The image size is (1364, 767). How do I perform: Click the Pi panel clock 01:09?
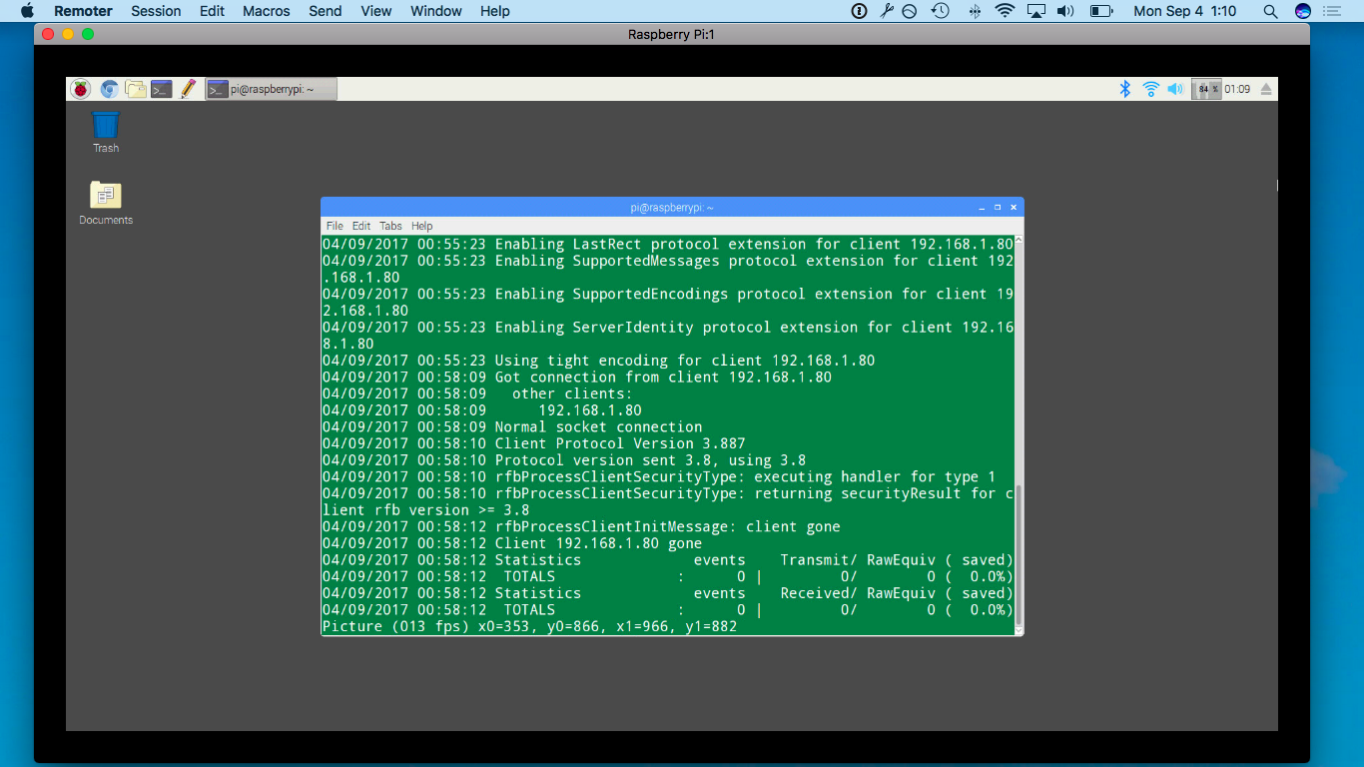point(1237,89)
